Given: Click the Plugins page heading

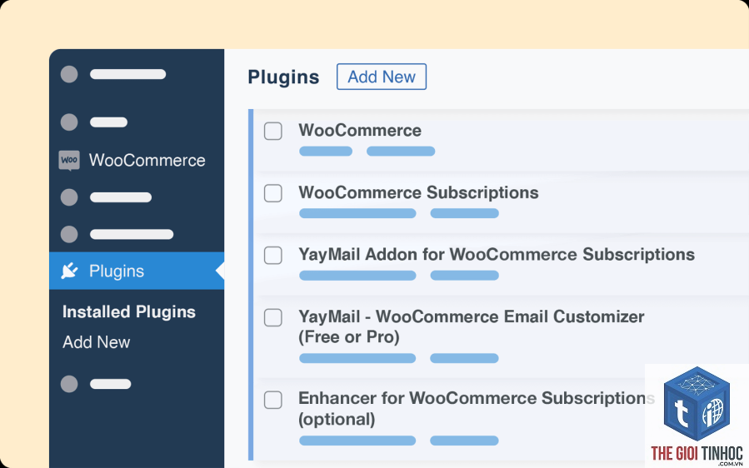Looking at the screenshot, I should (x=283, y=77).
